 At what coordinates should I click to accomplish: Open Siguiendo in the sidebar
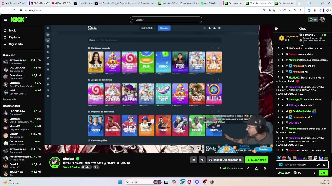click(x=16, y=44)
